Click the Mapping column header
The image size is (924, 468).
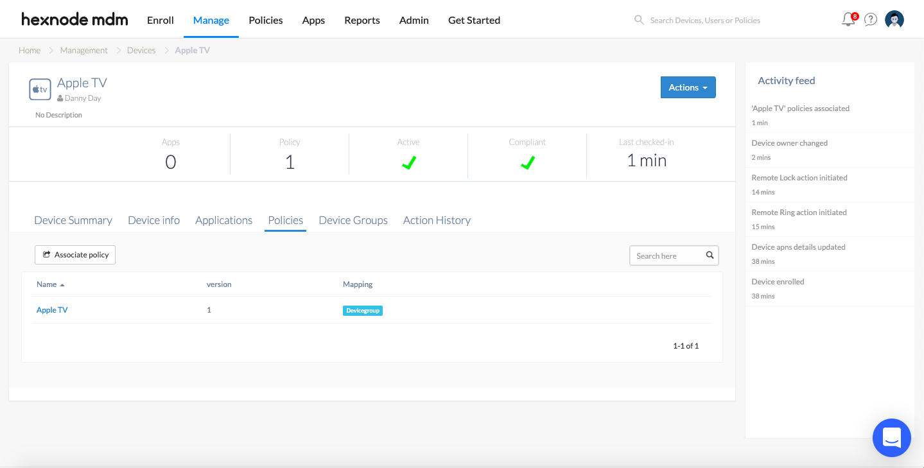click(358, 284)
